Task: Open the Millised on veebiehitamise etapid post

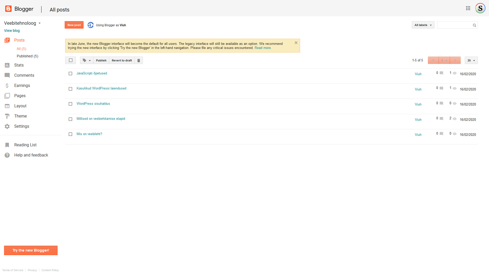Action: [101, 119]
